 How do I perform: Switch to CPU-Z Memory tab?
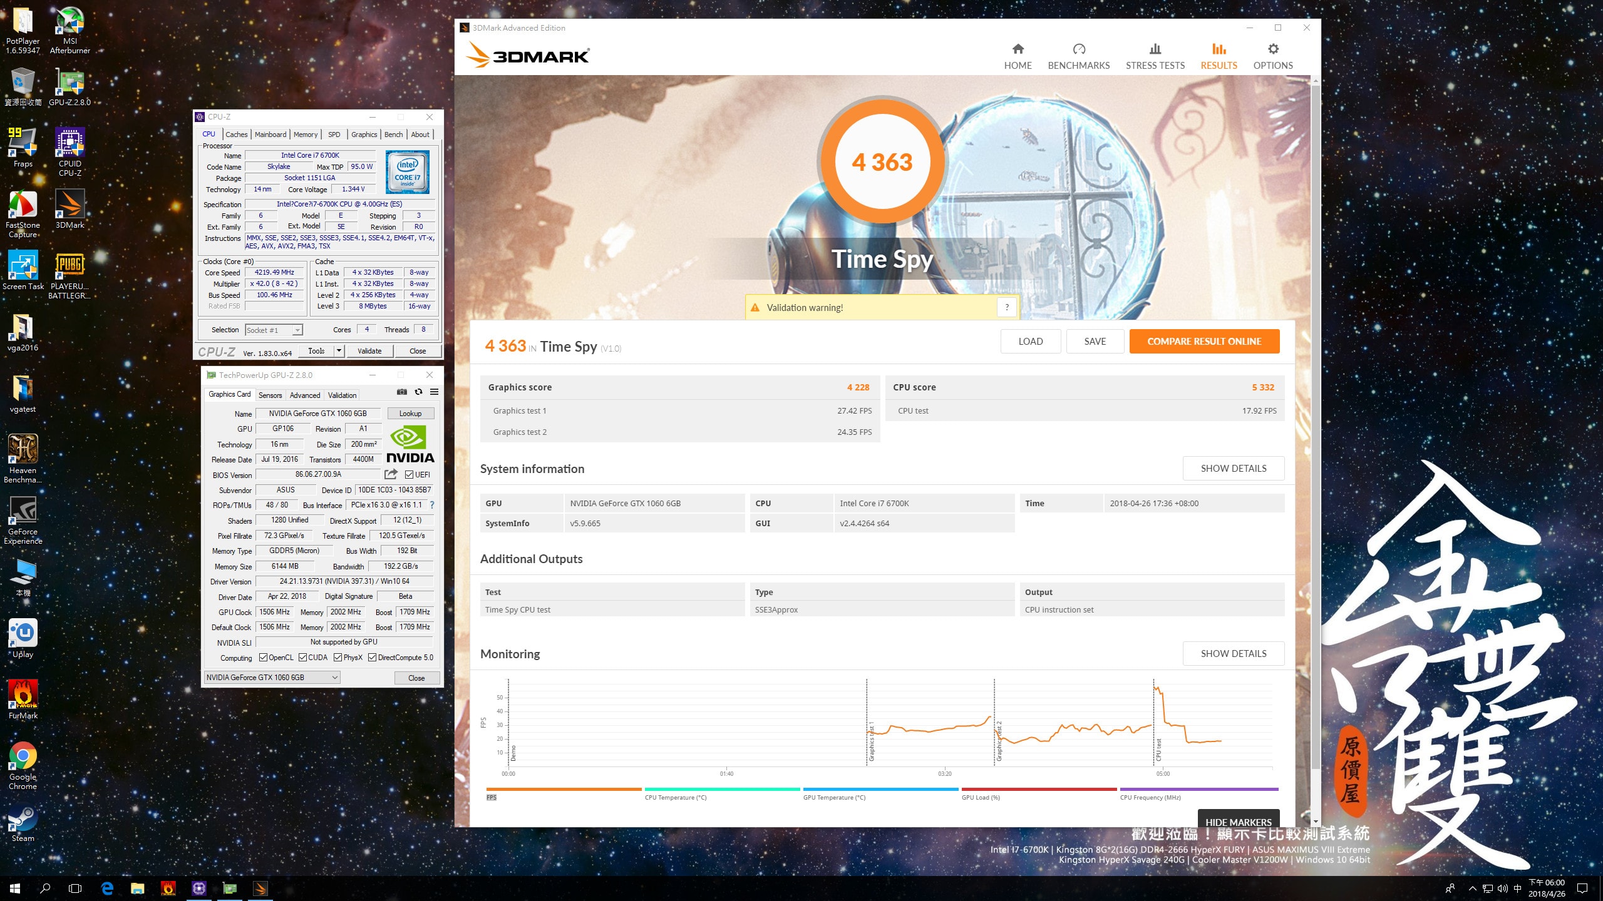tap(305, 135)
